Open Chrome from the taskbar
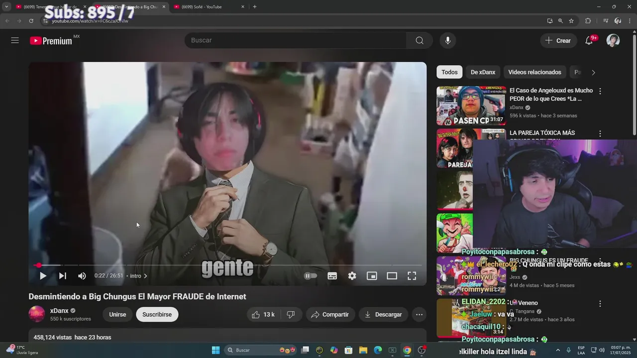Image resolution: width=637 pixels, height=358 pixels. (x=407, y=350)
